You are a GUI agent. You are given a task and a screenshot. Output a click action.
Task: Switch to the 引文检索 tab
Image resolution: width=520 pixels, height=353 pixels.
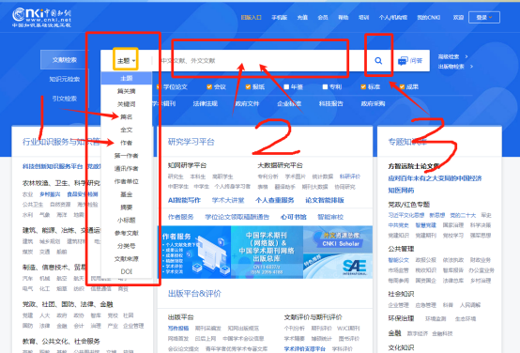coord(65,99)
